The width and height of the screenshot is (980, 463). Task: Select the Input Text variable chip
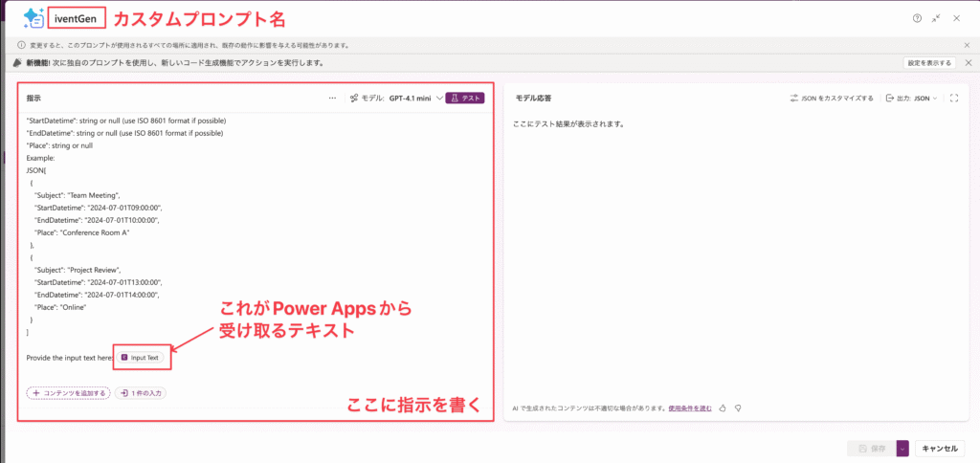[x=142, y=358]
